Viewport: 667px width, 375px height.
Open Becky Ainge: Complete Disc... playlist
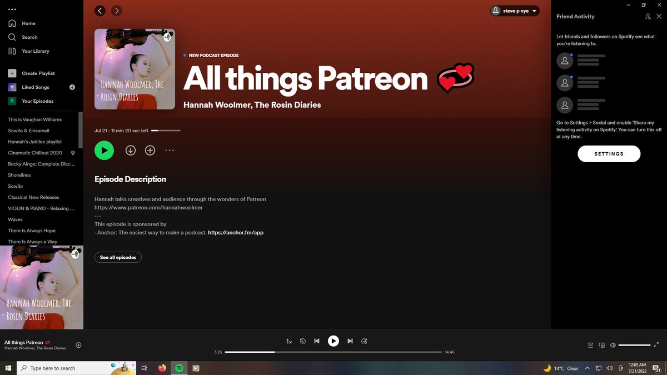click(41, 164)
